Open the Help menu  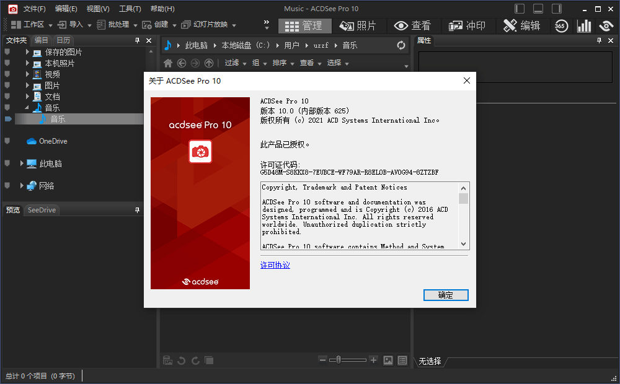point(162,9)
